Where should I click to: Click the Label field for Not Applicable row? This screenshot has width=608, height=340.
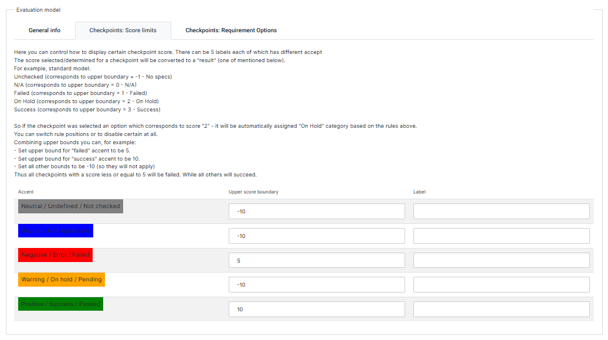coord(501,236)
